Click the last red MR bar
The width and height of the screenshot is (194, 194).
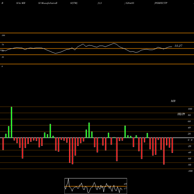point(172,145)
